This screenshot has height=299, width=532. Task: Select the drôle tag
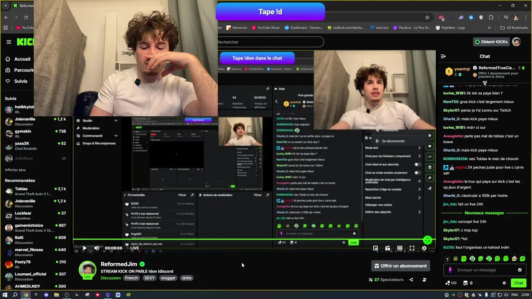pos(187,278)
